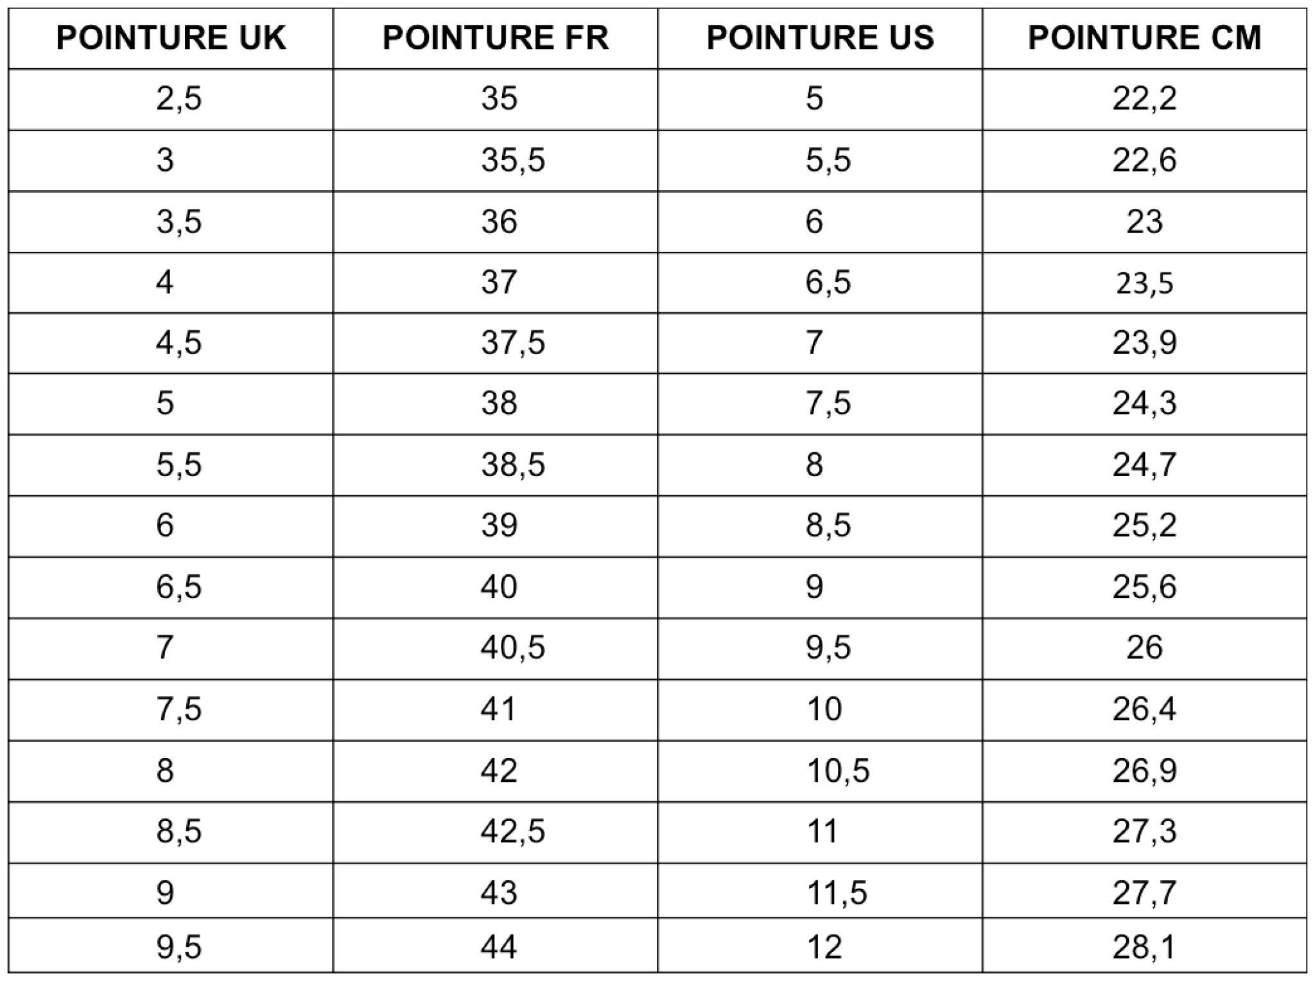Select the FR size 39 cell
Viewport: 1315px width, 981px height.
point(499,526)
